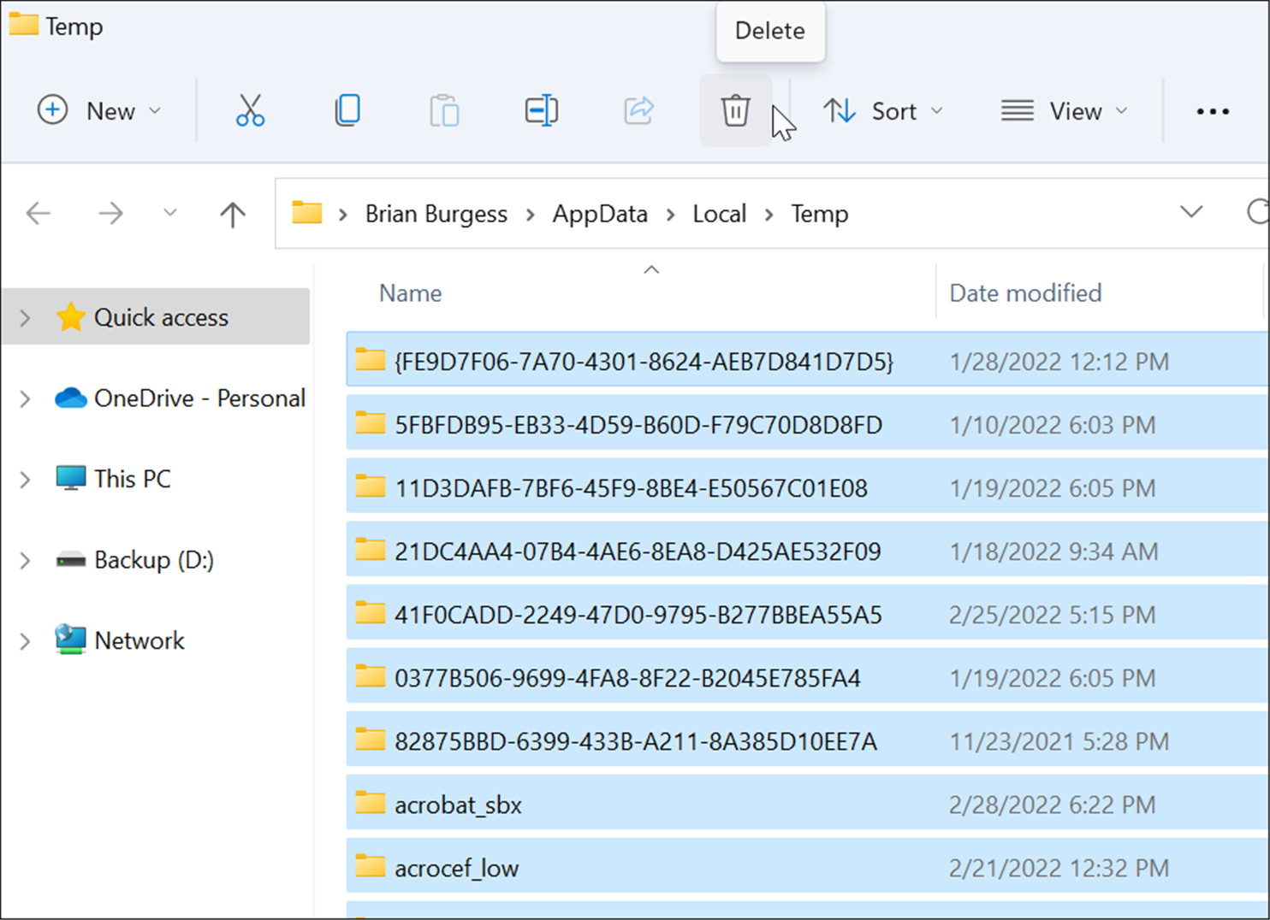The image size is (1270, 920).
Task: Select AppData in the breadcrumb path
Action: pos(600,214)
